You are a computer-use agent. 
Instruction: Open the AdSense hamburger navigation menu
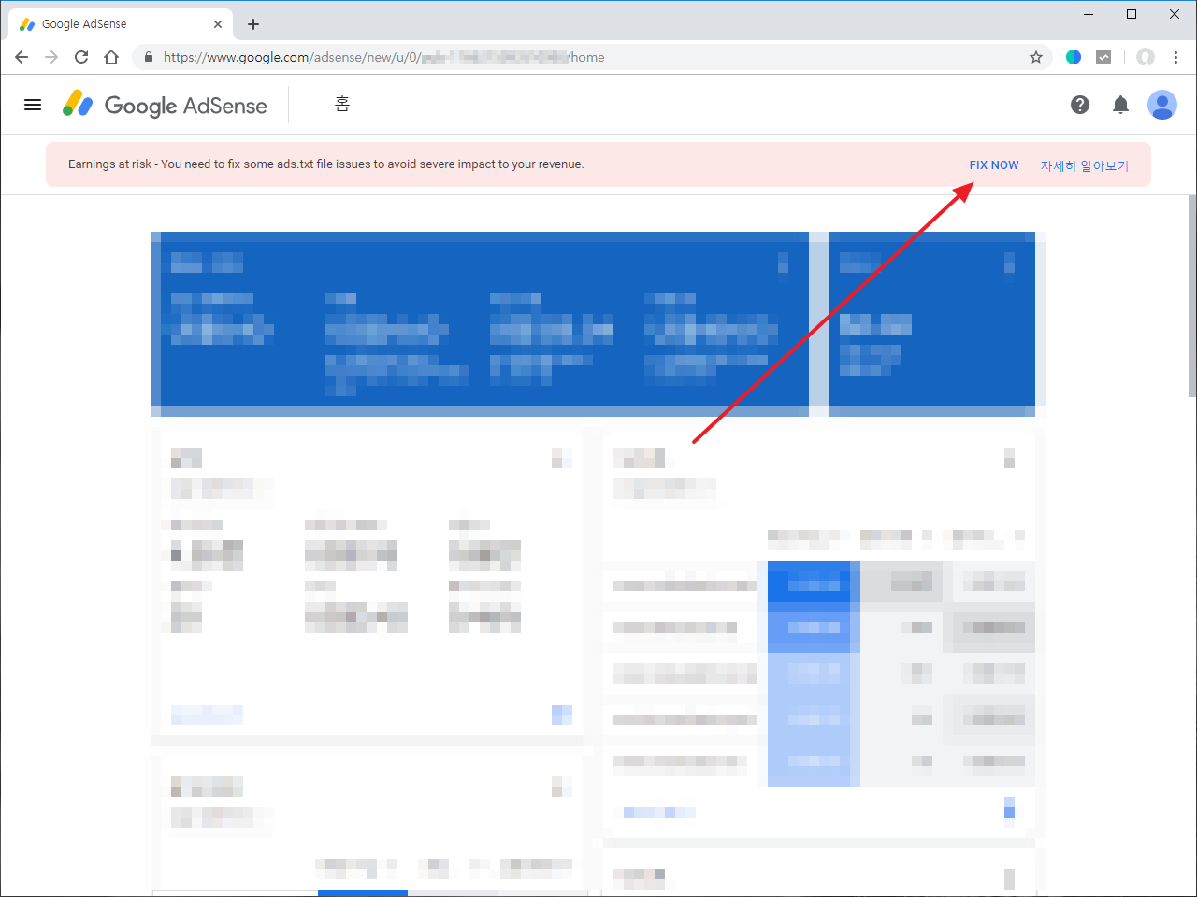coord(33,105)
